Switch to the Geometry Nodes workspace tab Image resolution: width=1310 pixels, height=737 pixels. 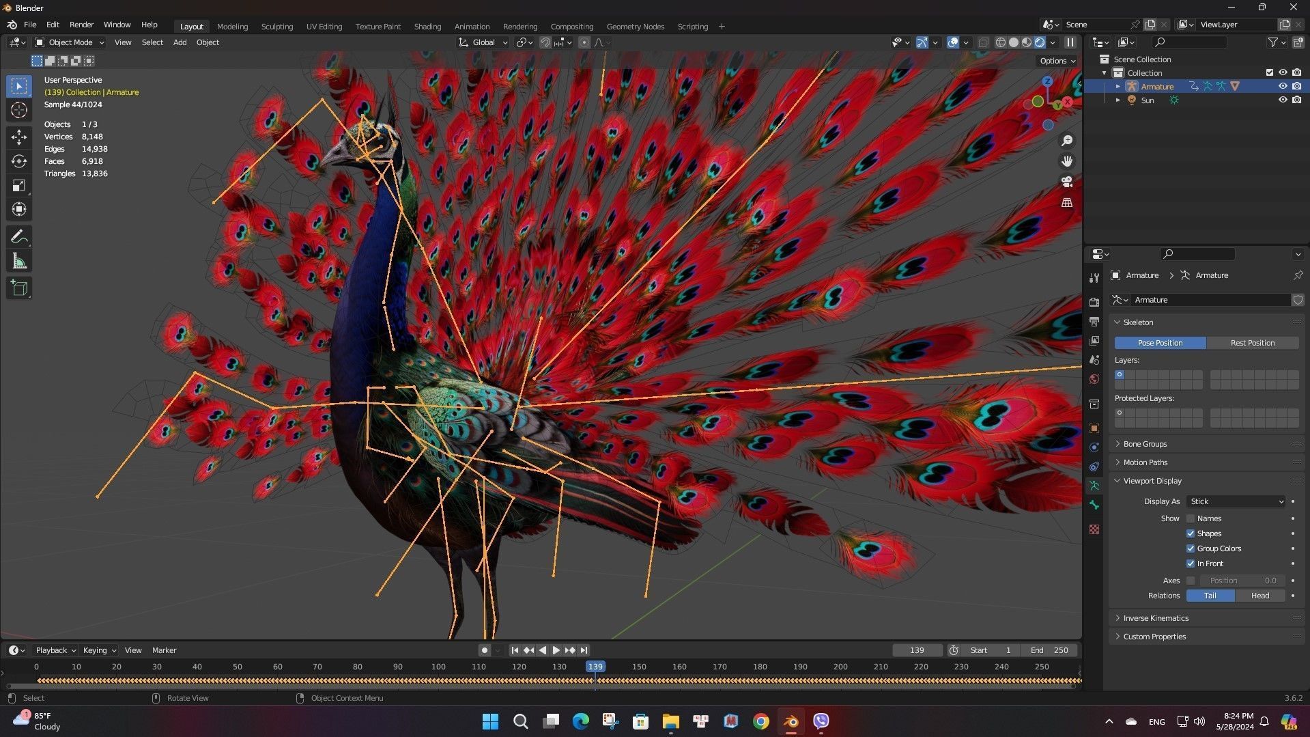coord(635,27)
